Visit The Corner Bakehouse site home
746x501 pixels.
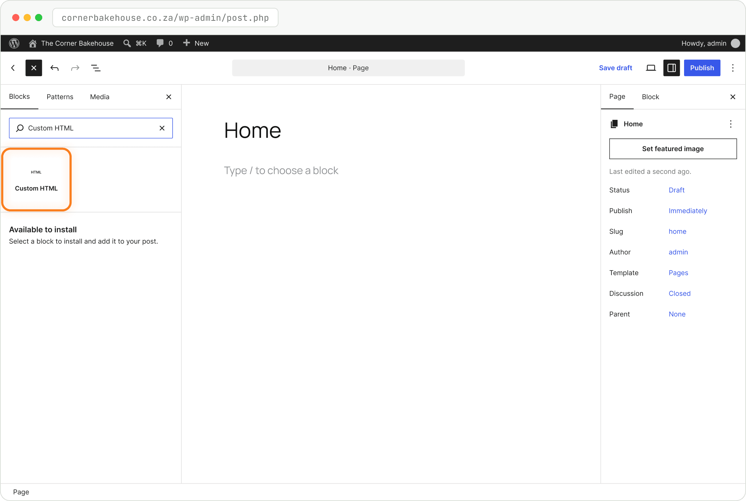pyautogui.click(x=71, y=43)
